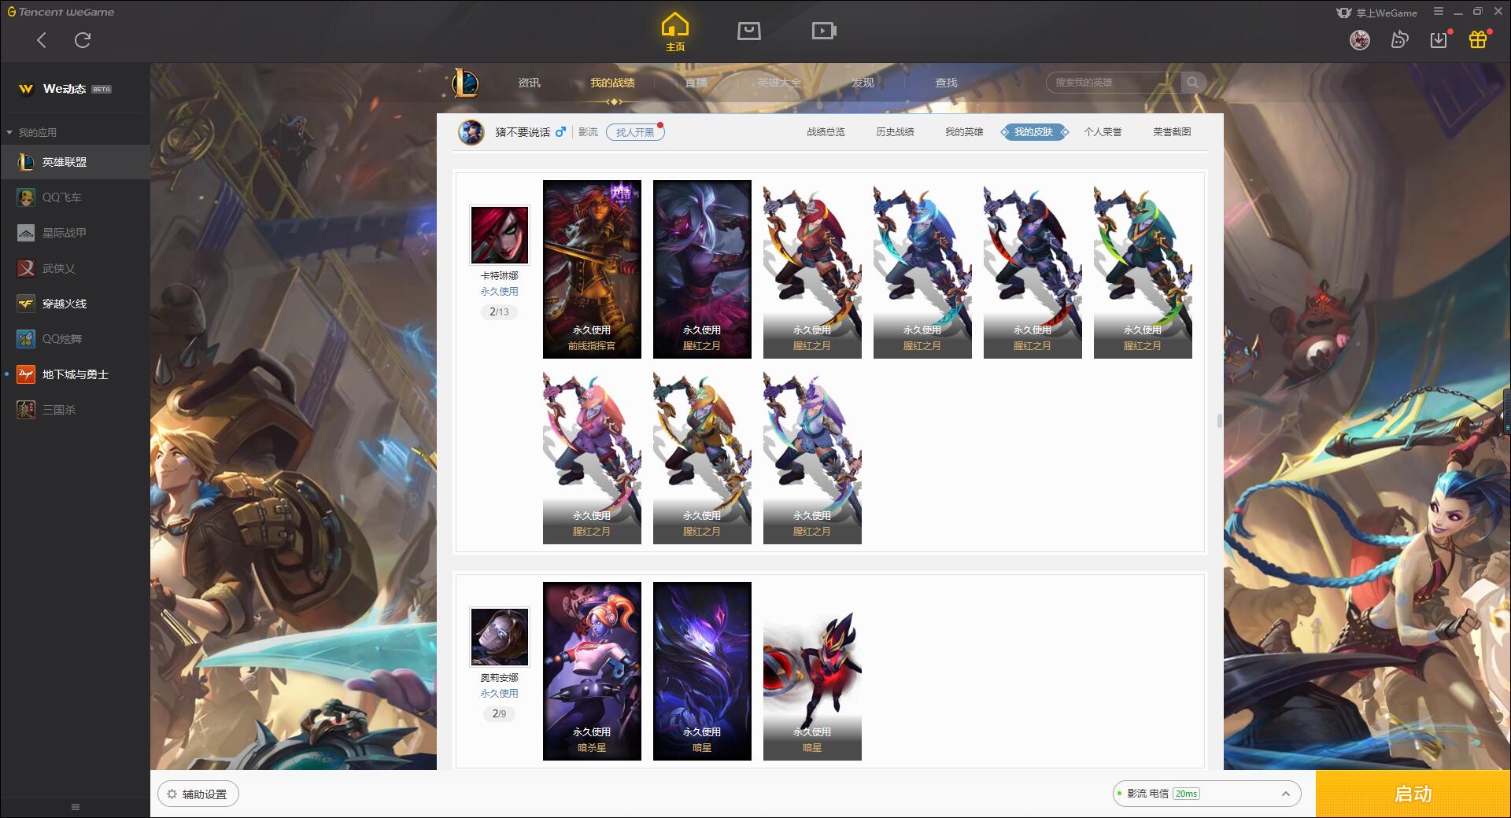Open the 主页 home icon
The width and height of the screenshot is (1511, 818).
click(674, 32)
